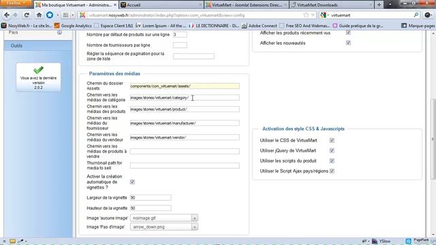The width and height of the screenshot is (436, 245).
Task: Open Espace Client 1&1 bookmark
Action: 114,26
